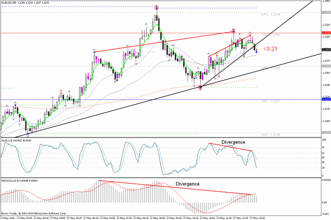This screenshot has width=331, height=220.
Task: Select the FR1 1.2310 level label
Action: pyautogui.click(x=271, y=35)
